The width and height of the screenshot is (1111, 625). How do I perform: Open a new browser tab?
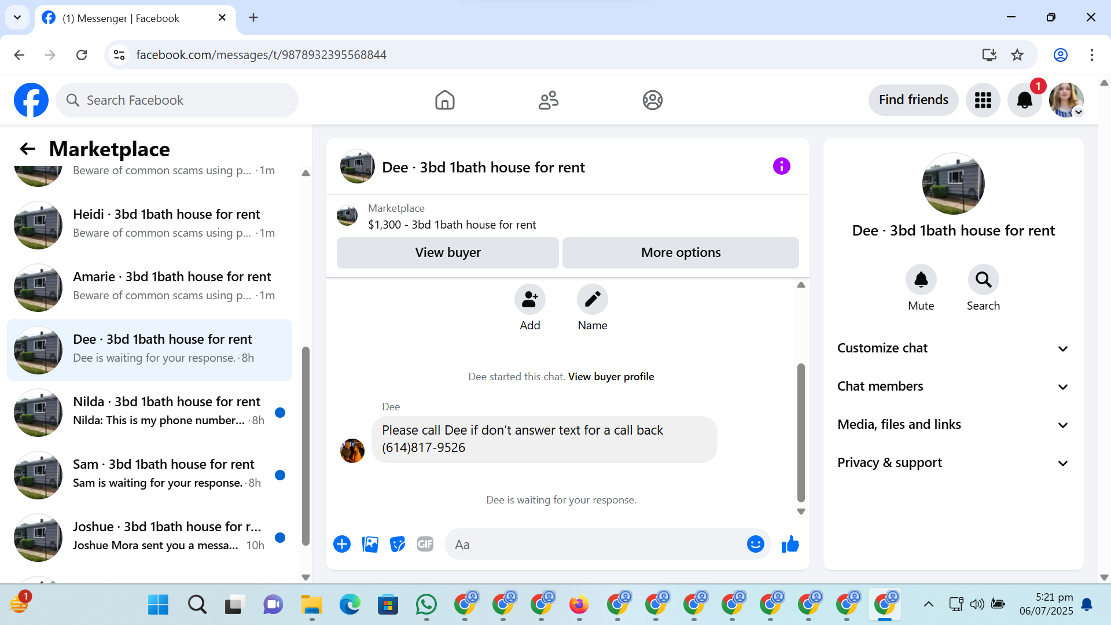pos(253,17)
